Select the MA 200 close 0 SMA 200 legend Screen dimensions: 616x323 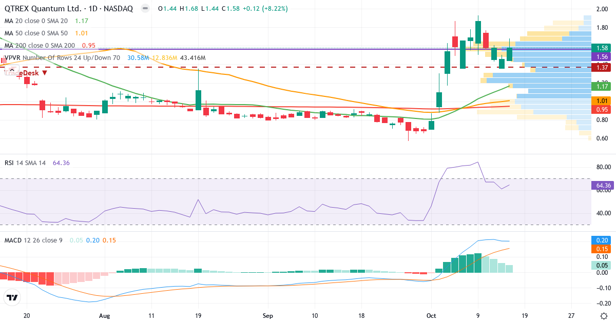pyautogui.click(x=40, y=46)
